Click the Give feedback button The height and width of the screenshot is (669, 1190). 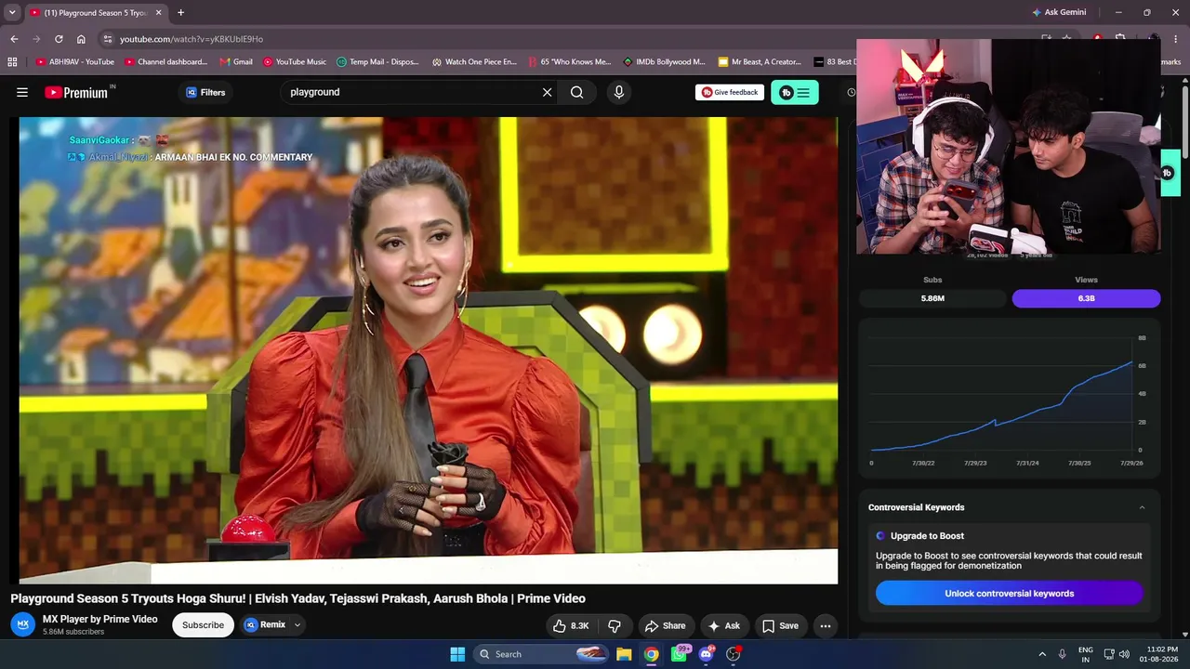point(730,92)
